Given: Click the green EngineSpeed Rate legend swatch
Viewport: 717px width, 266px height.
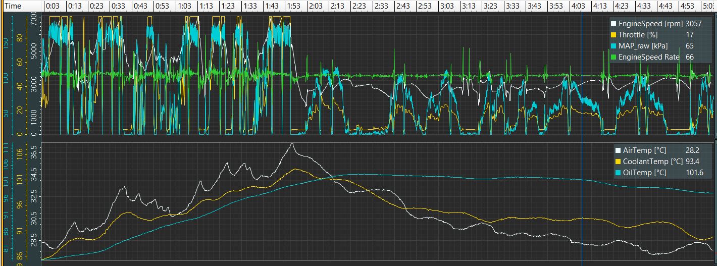Looking at the screenshot, I should (613, 57).
